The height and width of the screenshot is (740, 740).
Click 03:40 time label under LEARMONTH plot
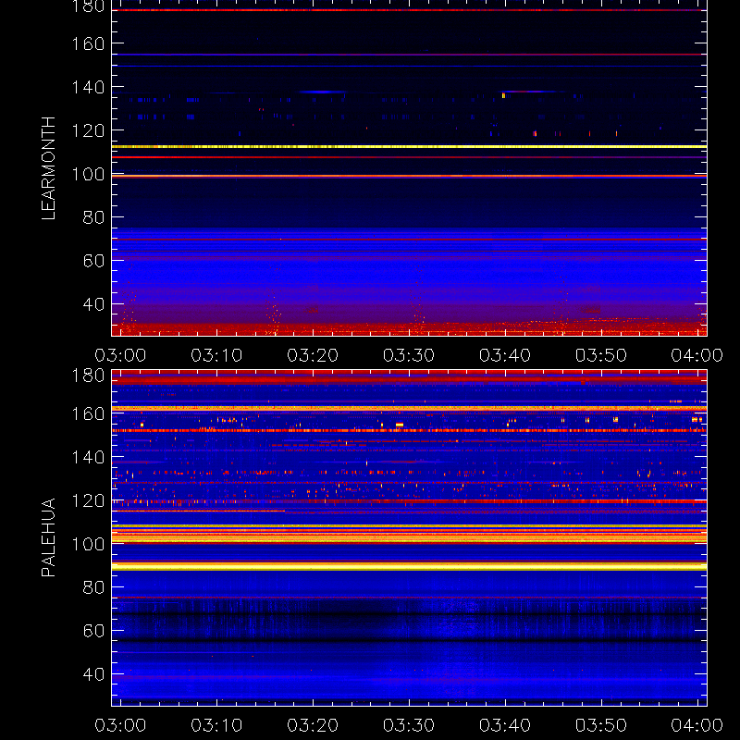(x=505, y=355)
